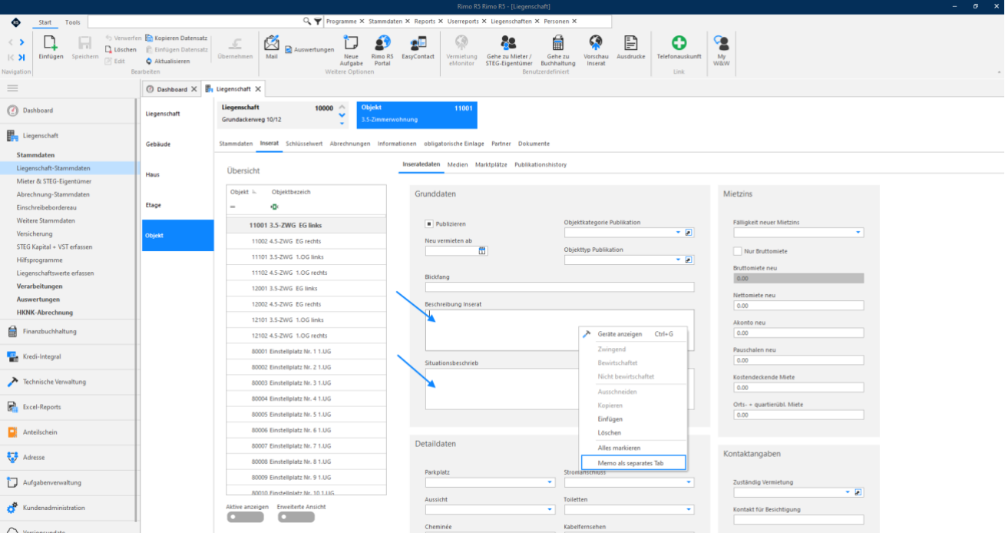Click the Telefonauskunft green plus icon
The image size is (1005, 533).
tap(679, 42)
